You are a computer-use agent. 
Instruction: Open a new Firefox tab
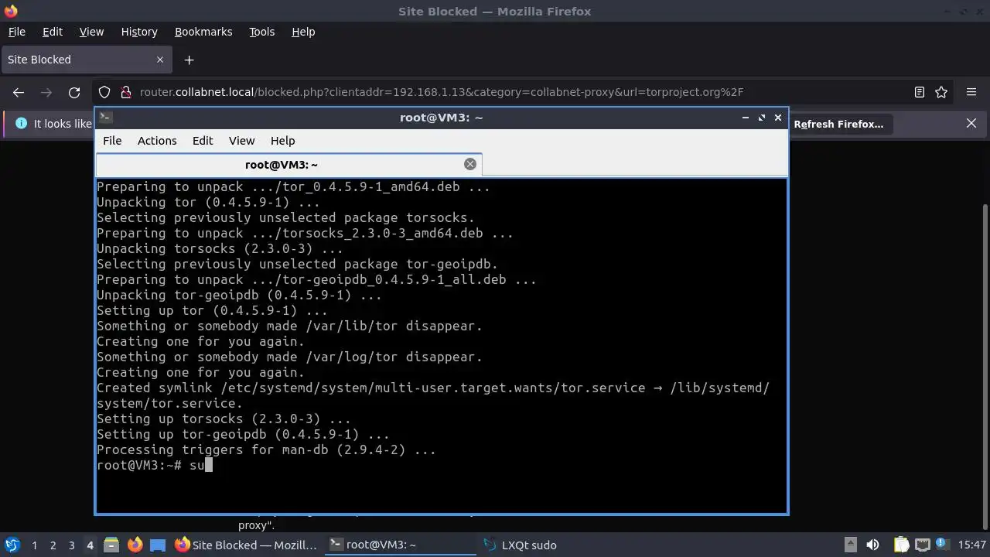point(189,60)
